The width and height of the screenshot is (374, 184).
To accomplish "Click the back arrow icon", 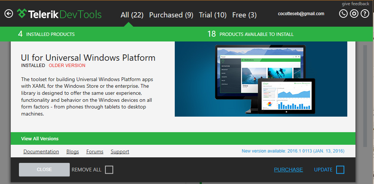I will click(x=9, y=14).
